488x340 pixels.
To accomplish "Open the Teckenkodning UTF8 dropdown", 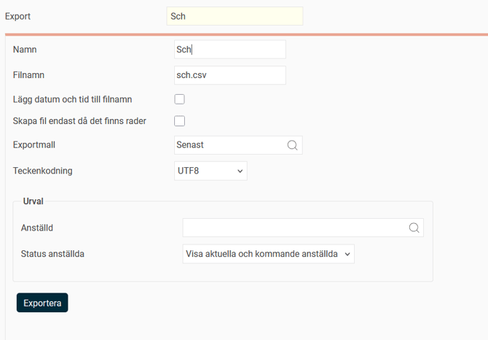I will (x=210, y=171).
